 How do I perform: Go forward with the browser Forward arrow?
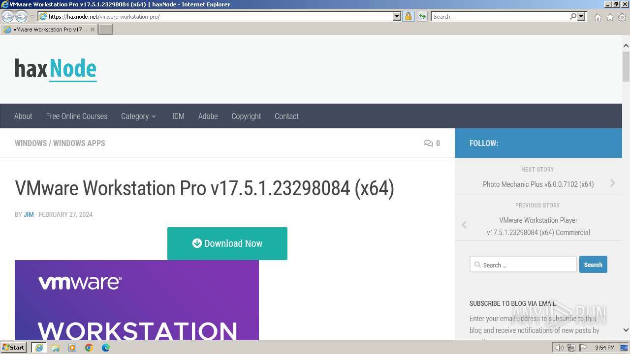tap(21, 17)
